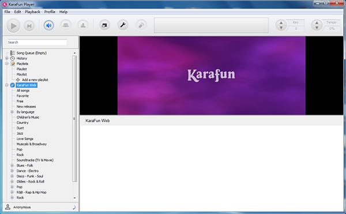Open settings with the wrench icon
346x214 pixels.
click(123, 25)
